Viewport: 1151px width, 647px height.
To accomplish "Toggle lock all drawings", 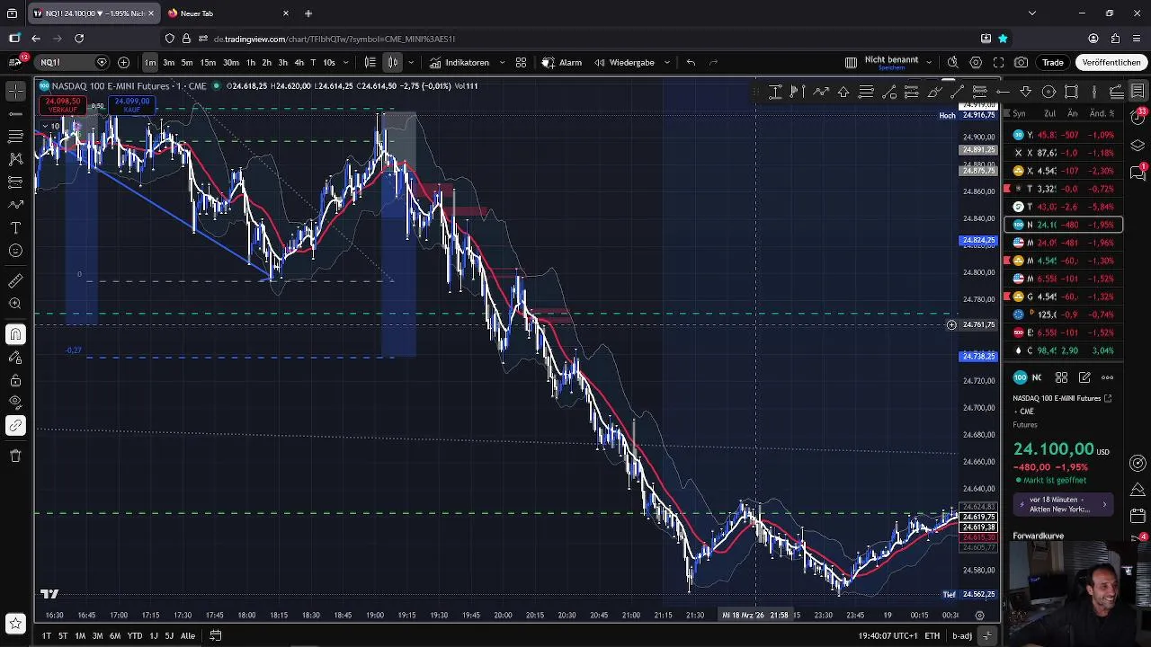I will [x=15, y=380].
